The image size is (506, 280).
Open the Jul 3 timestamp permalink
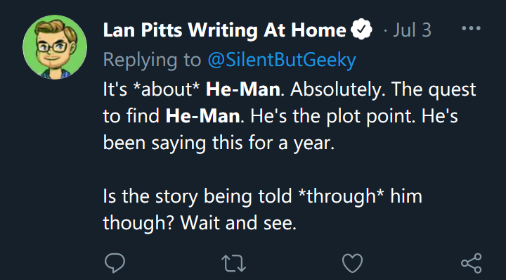(412, 30)
